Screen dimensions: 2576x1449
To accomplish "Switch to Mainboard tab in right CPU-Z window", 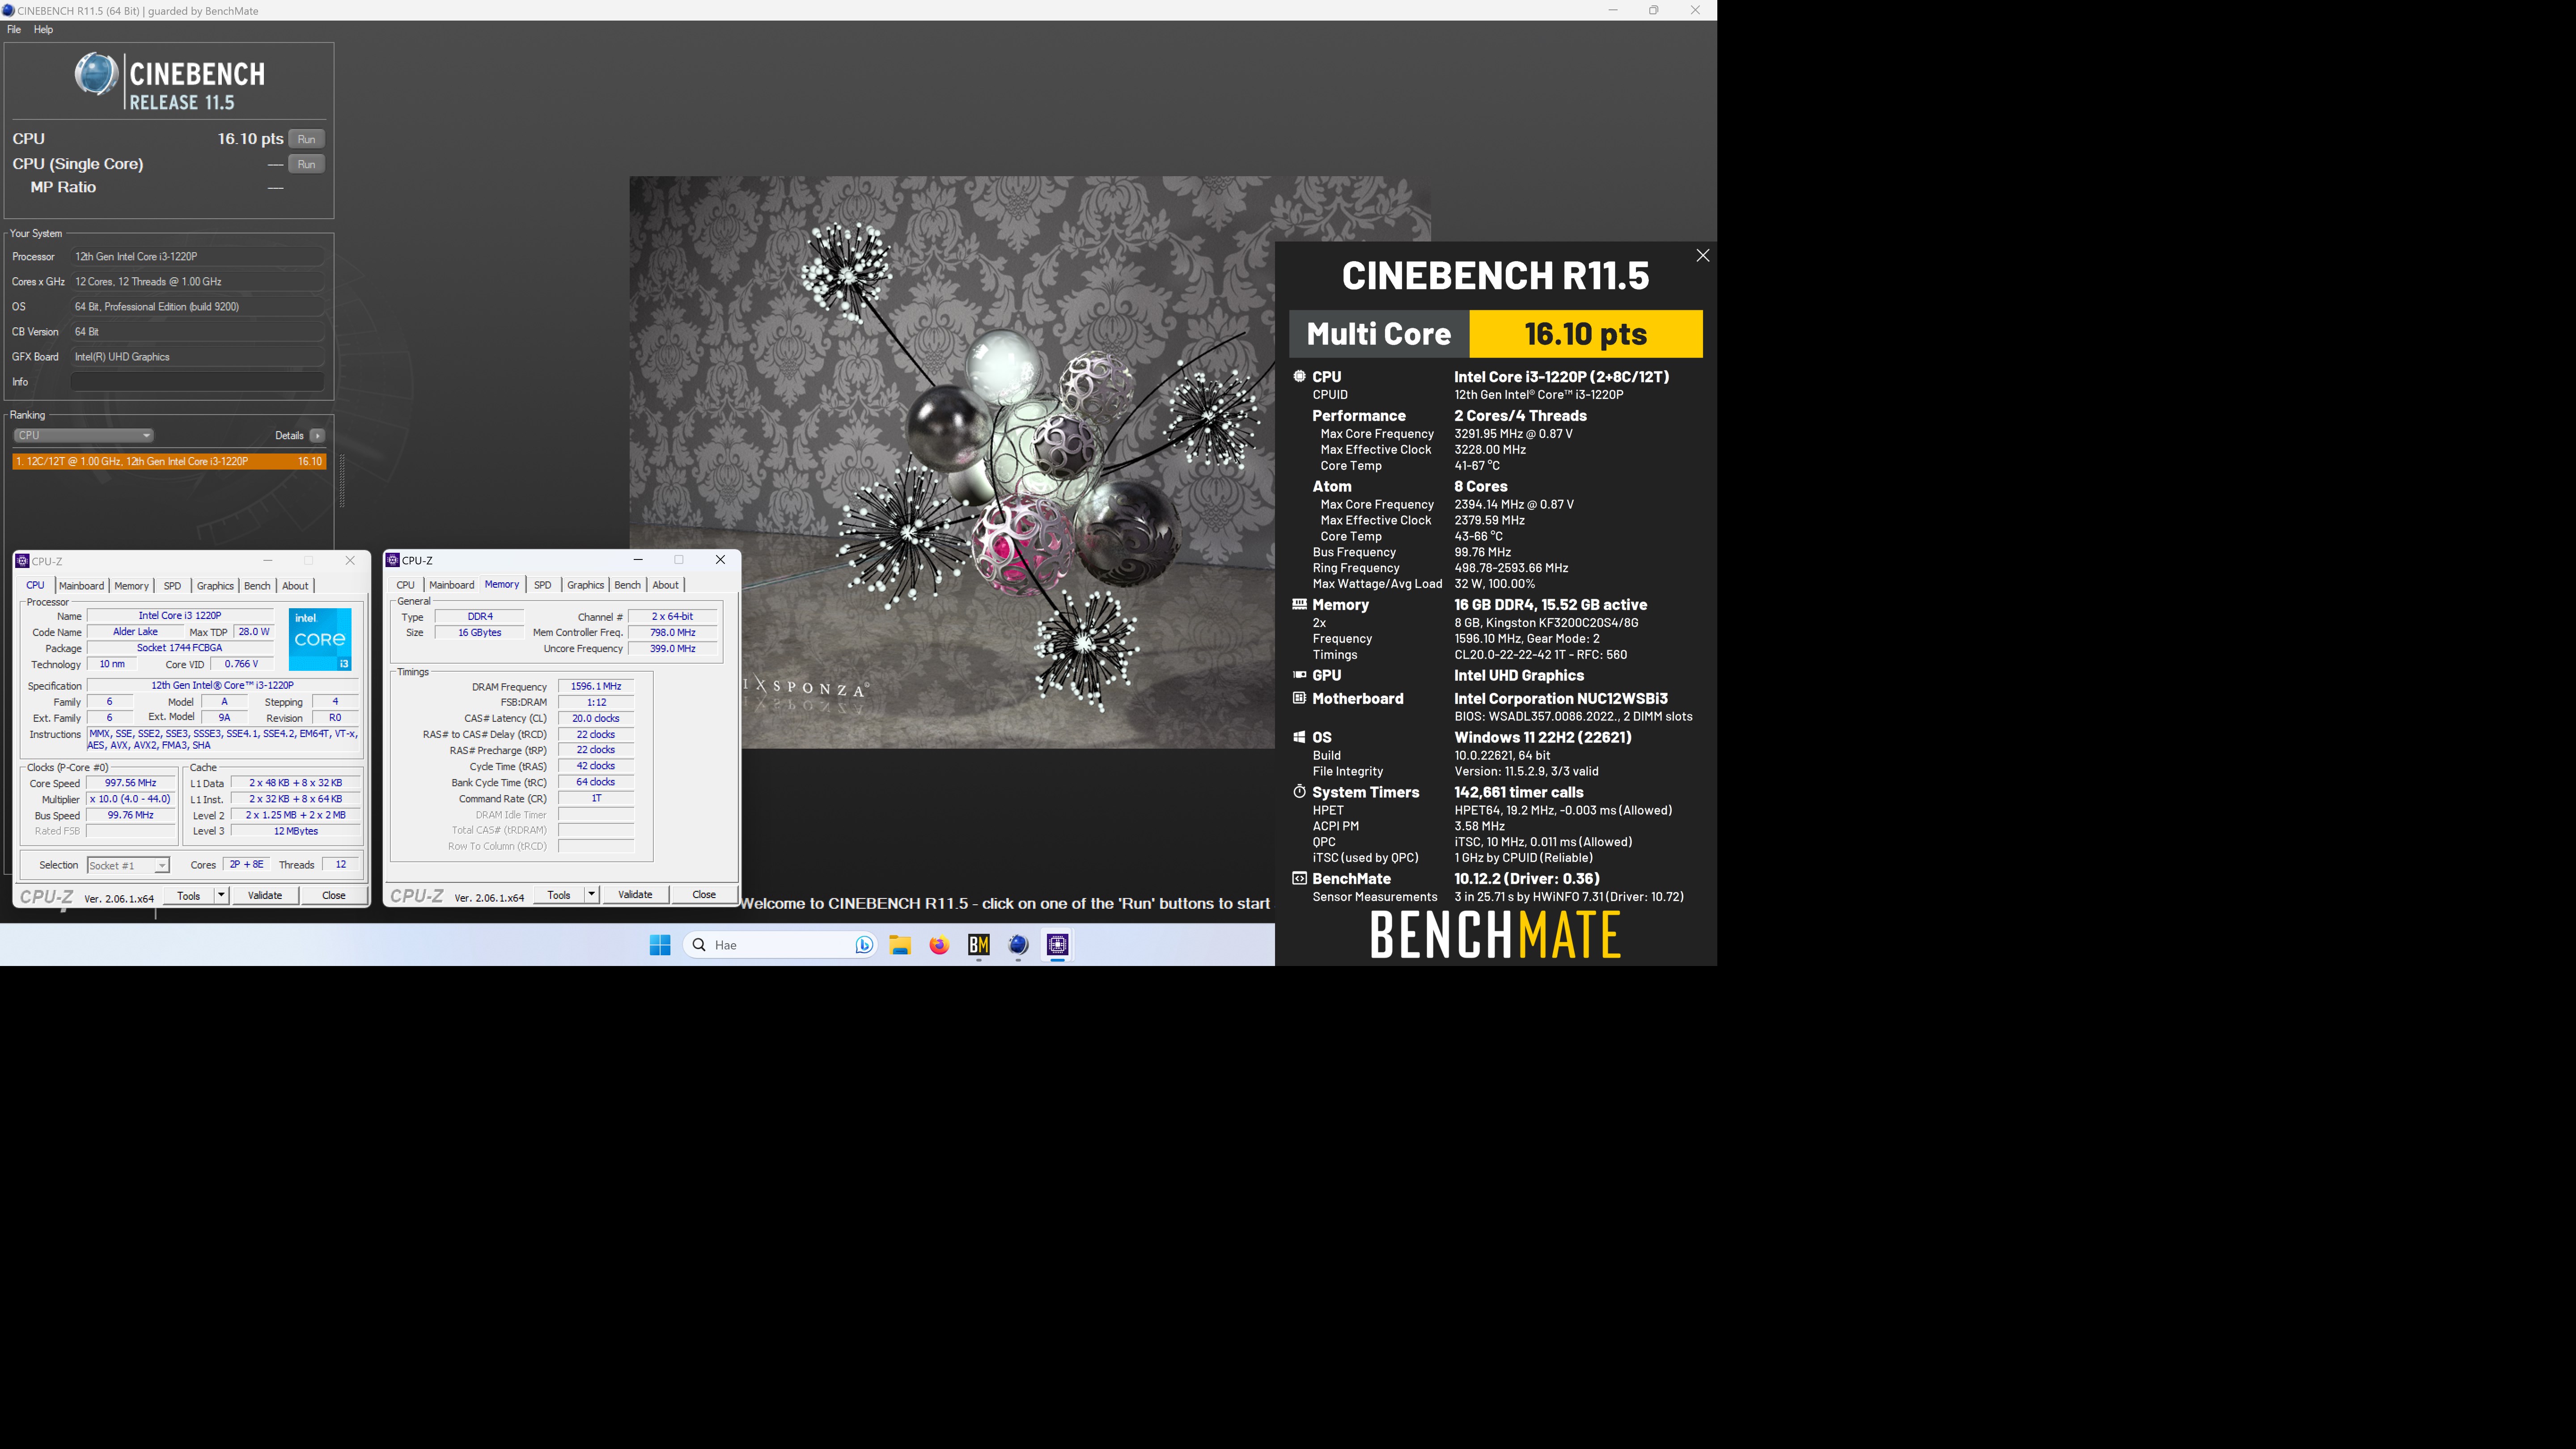I will coord(452,585).
